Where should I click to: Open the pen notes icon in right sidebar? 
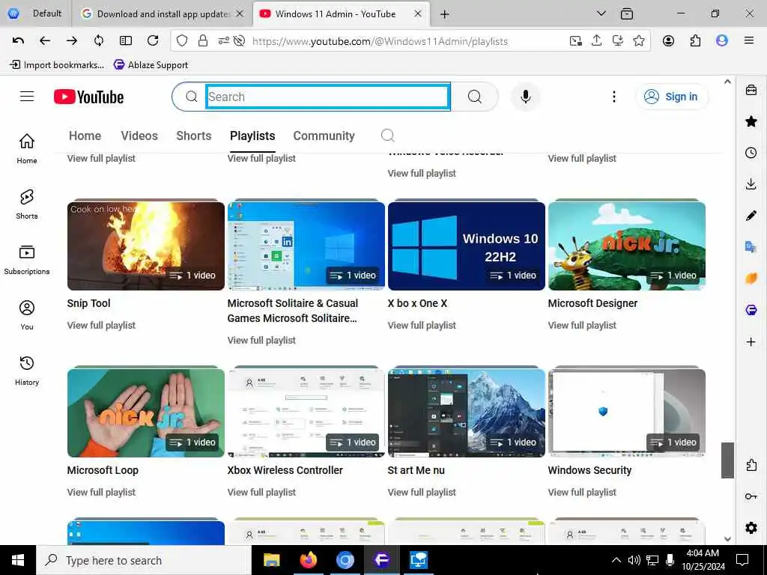(751, 215)
